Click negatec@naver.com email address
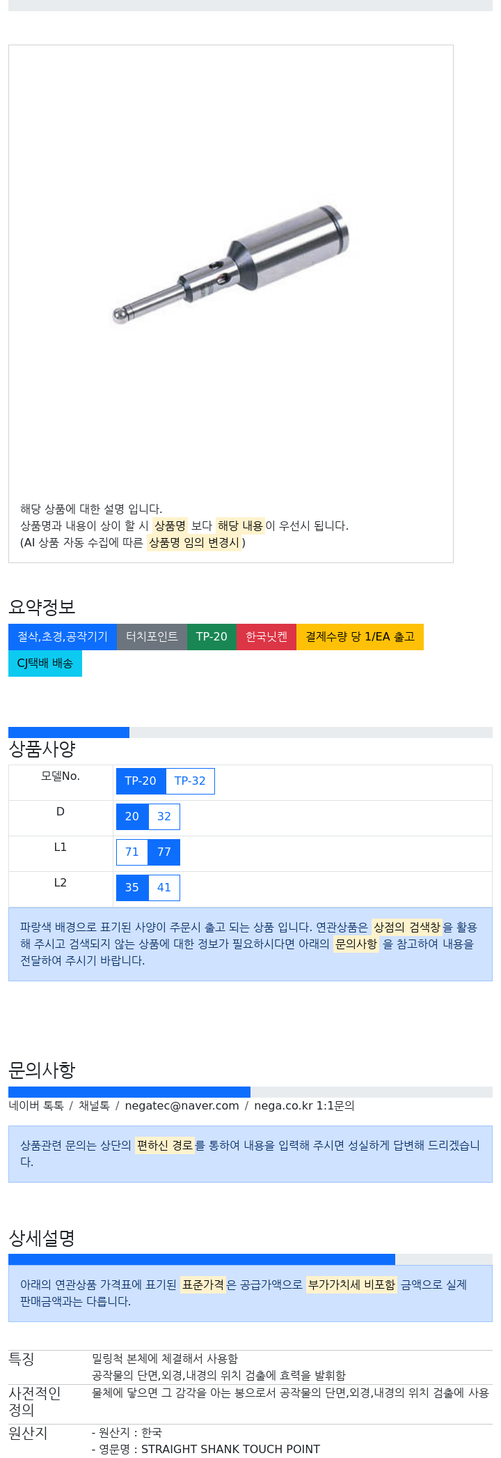Screen dimensions: 501x1458 (x=182, y=1106)
